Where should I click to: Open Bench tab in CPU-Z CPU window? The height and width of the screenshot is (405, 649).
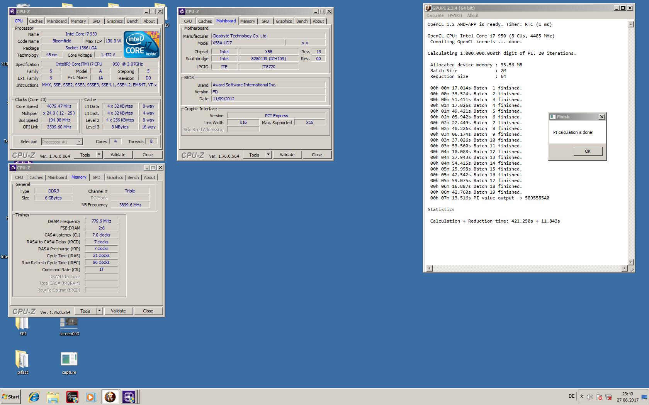tap(133, 21)
